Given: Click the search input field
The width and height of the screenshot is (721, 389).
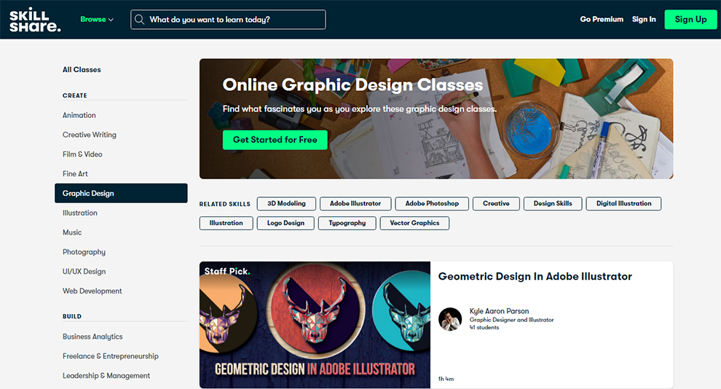Looking at the screenshot, I should [x=228, y=20].
